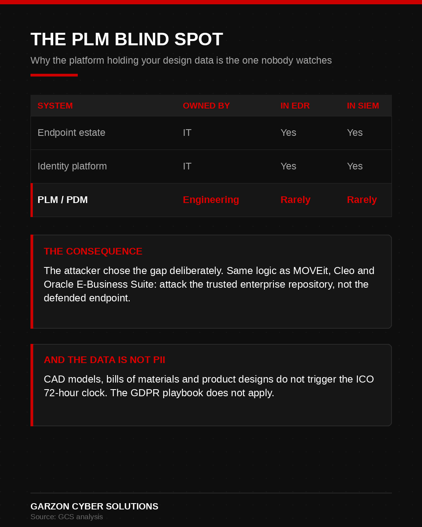Click Rarely under the IN EDR column
The width and height of the screenshot is (422, 527).
(x=295, y=200)
